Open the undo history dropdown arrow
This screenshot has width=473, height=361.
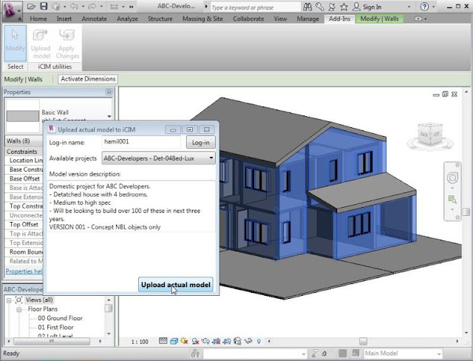[x=82, y=7]
